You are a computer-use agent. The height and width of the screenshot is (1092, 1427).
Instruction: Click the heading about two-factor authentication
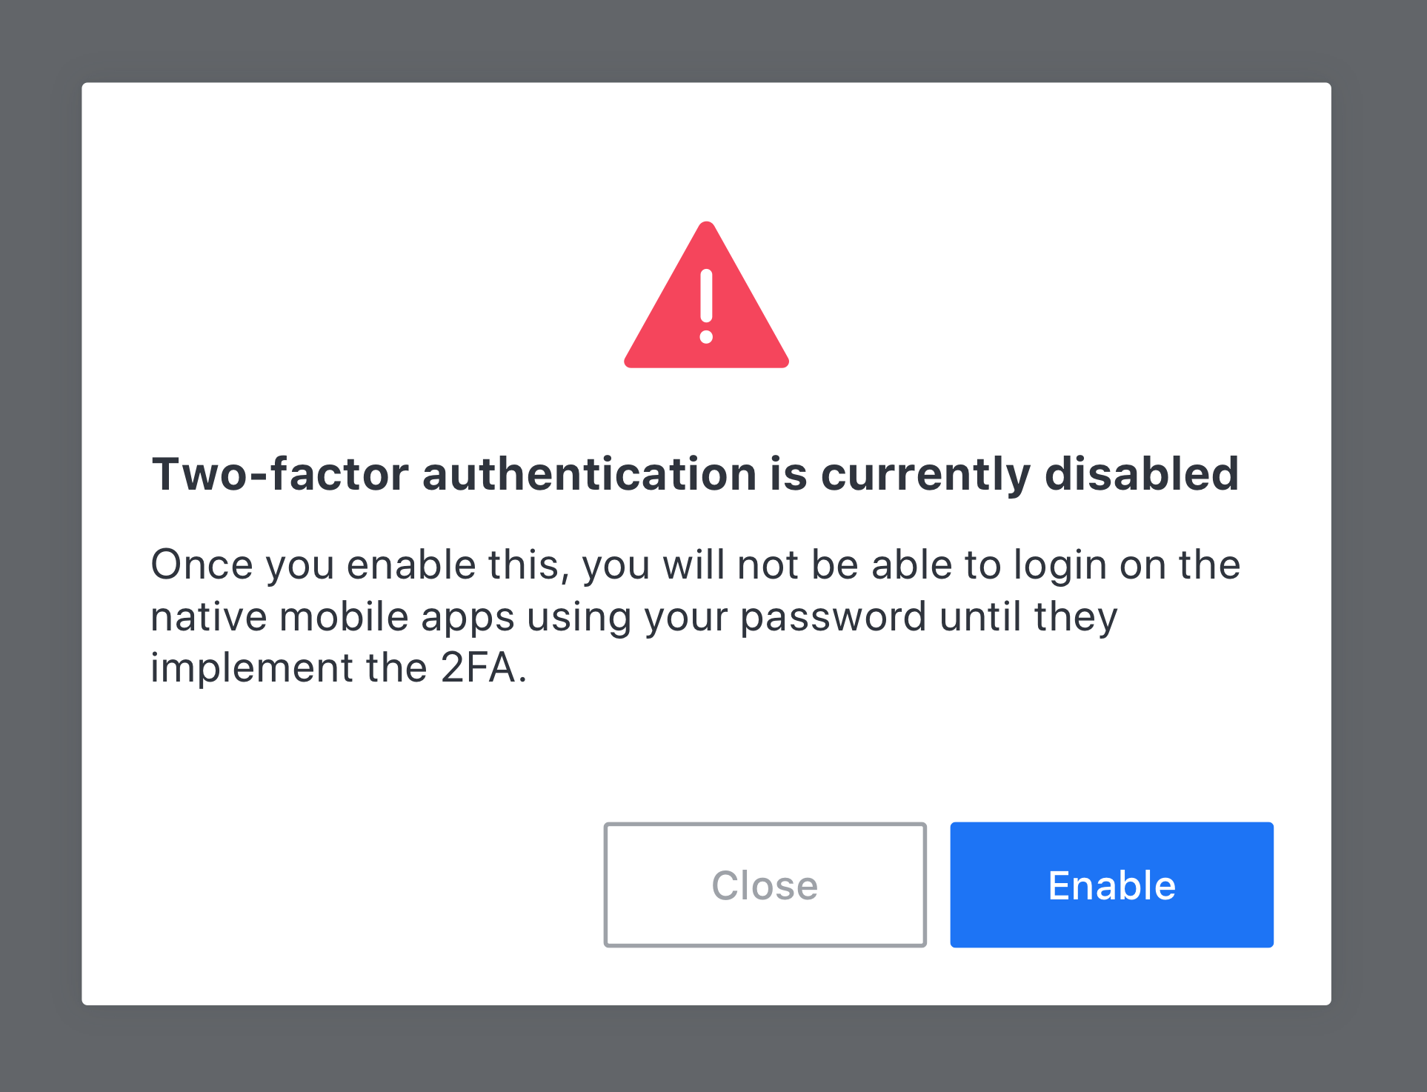pos(695,474)
